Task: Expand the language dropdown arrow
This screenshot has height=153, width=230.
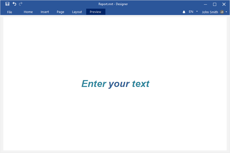Action: point(197,11)
